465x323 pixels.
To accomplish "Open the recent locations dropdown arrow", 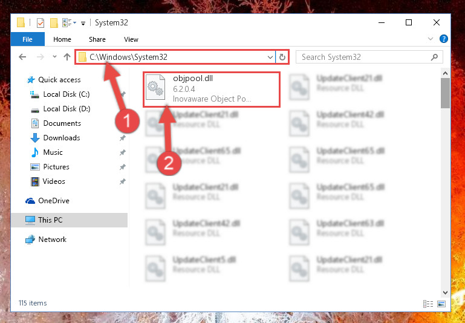I will [x=54, y=57].
